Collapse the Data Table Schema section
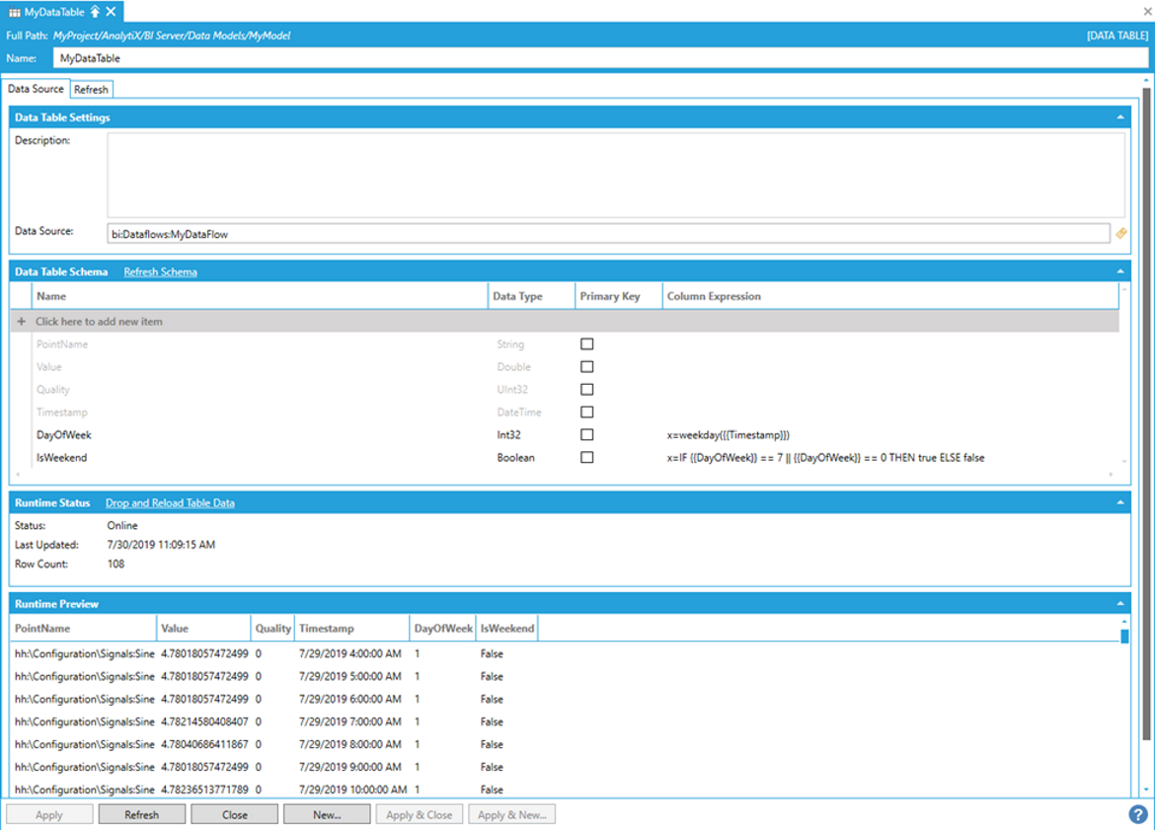1155x830 pixels. (1119, 271)
